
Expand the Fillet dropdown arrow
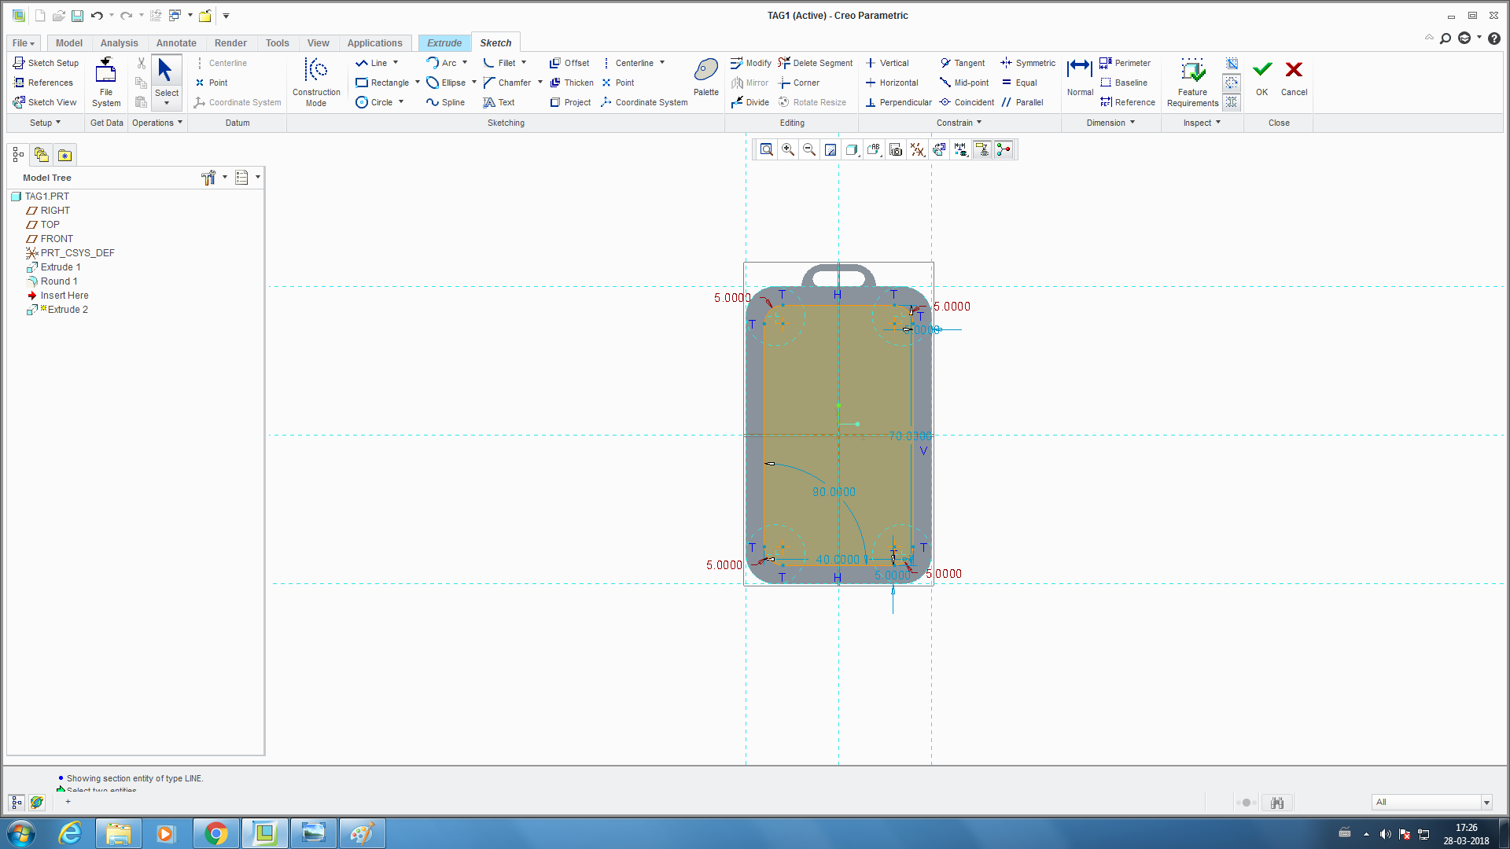524,63
